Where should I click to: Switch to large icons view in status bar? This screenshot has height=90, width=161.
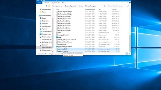[x=129, y=54]
